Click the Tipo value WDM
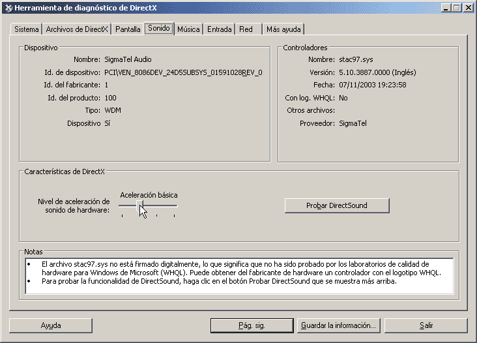This screenshot has height=343, width=477. (113, 110)
